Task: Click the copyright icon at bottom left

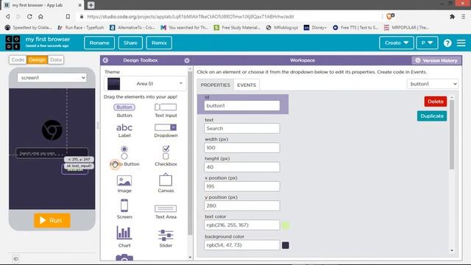Action: tap(16, 258)
